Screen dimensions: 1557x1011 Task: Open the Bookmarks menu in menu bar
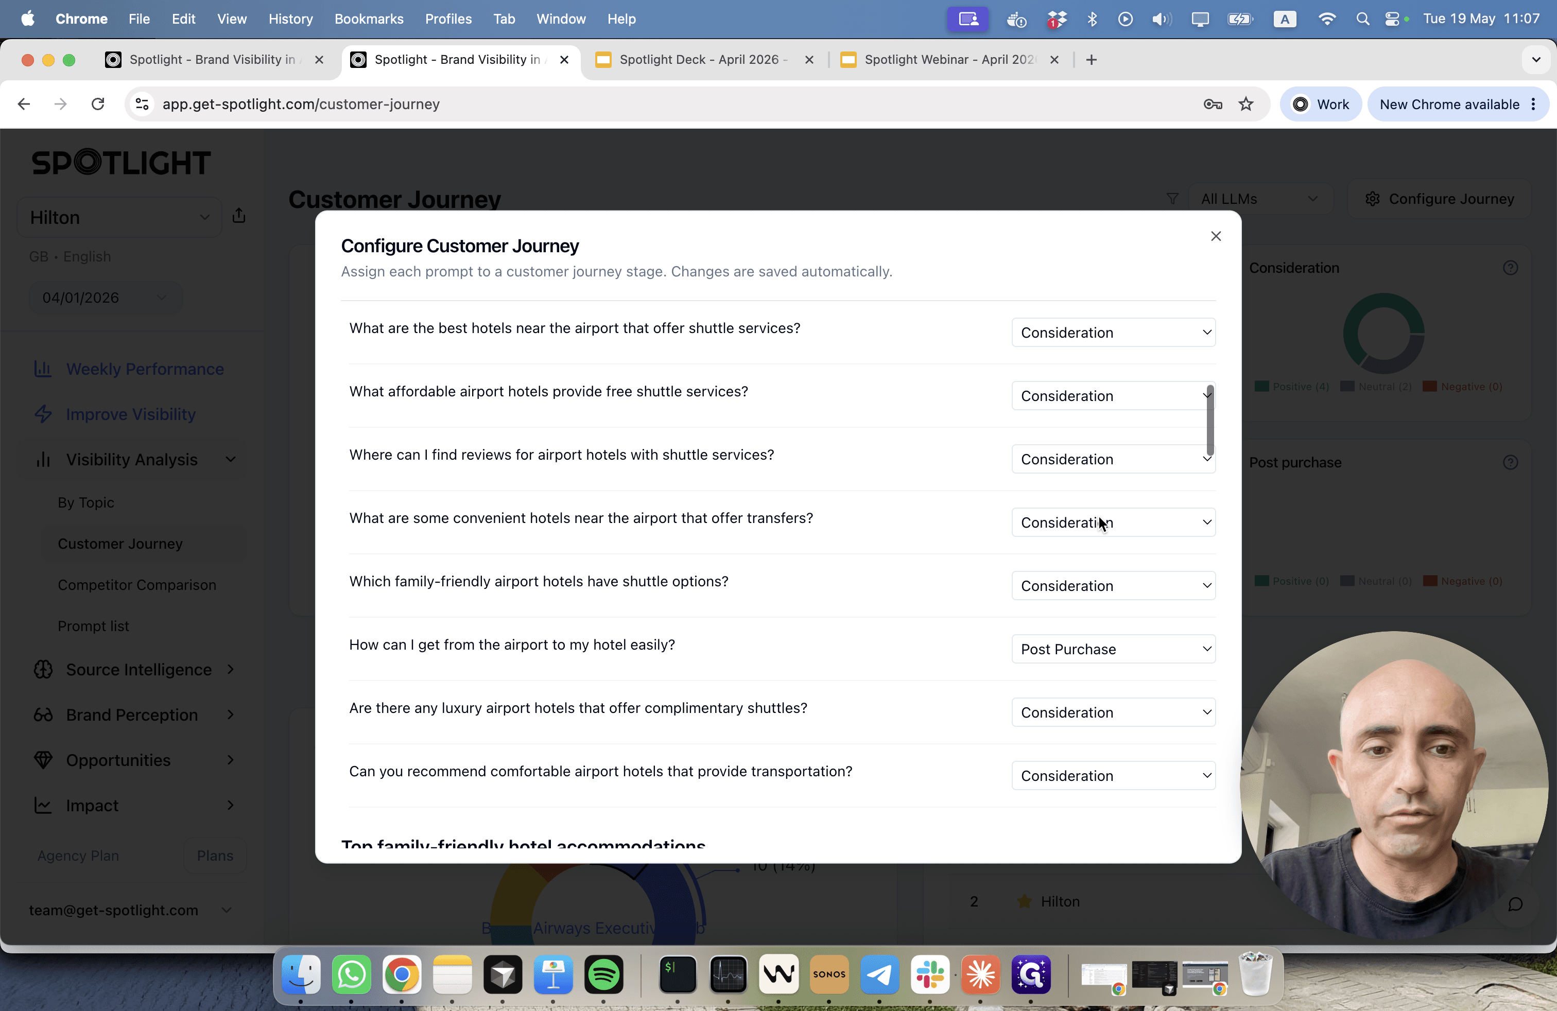pos(369,19)
